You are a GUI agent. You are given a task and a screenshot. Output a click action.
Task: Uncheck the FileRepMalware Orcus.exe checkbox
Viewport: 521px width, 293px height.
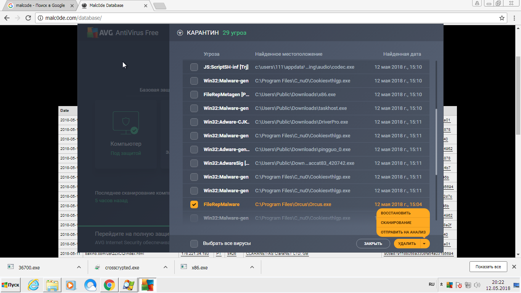coord(194,204)
